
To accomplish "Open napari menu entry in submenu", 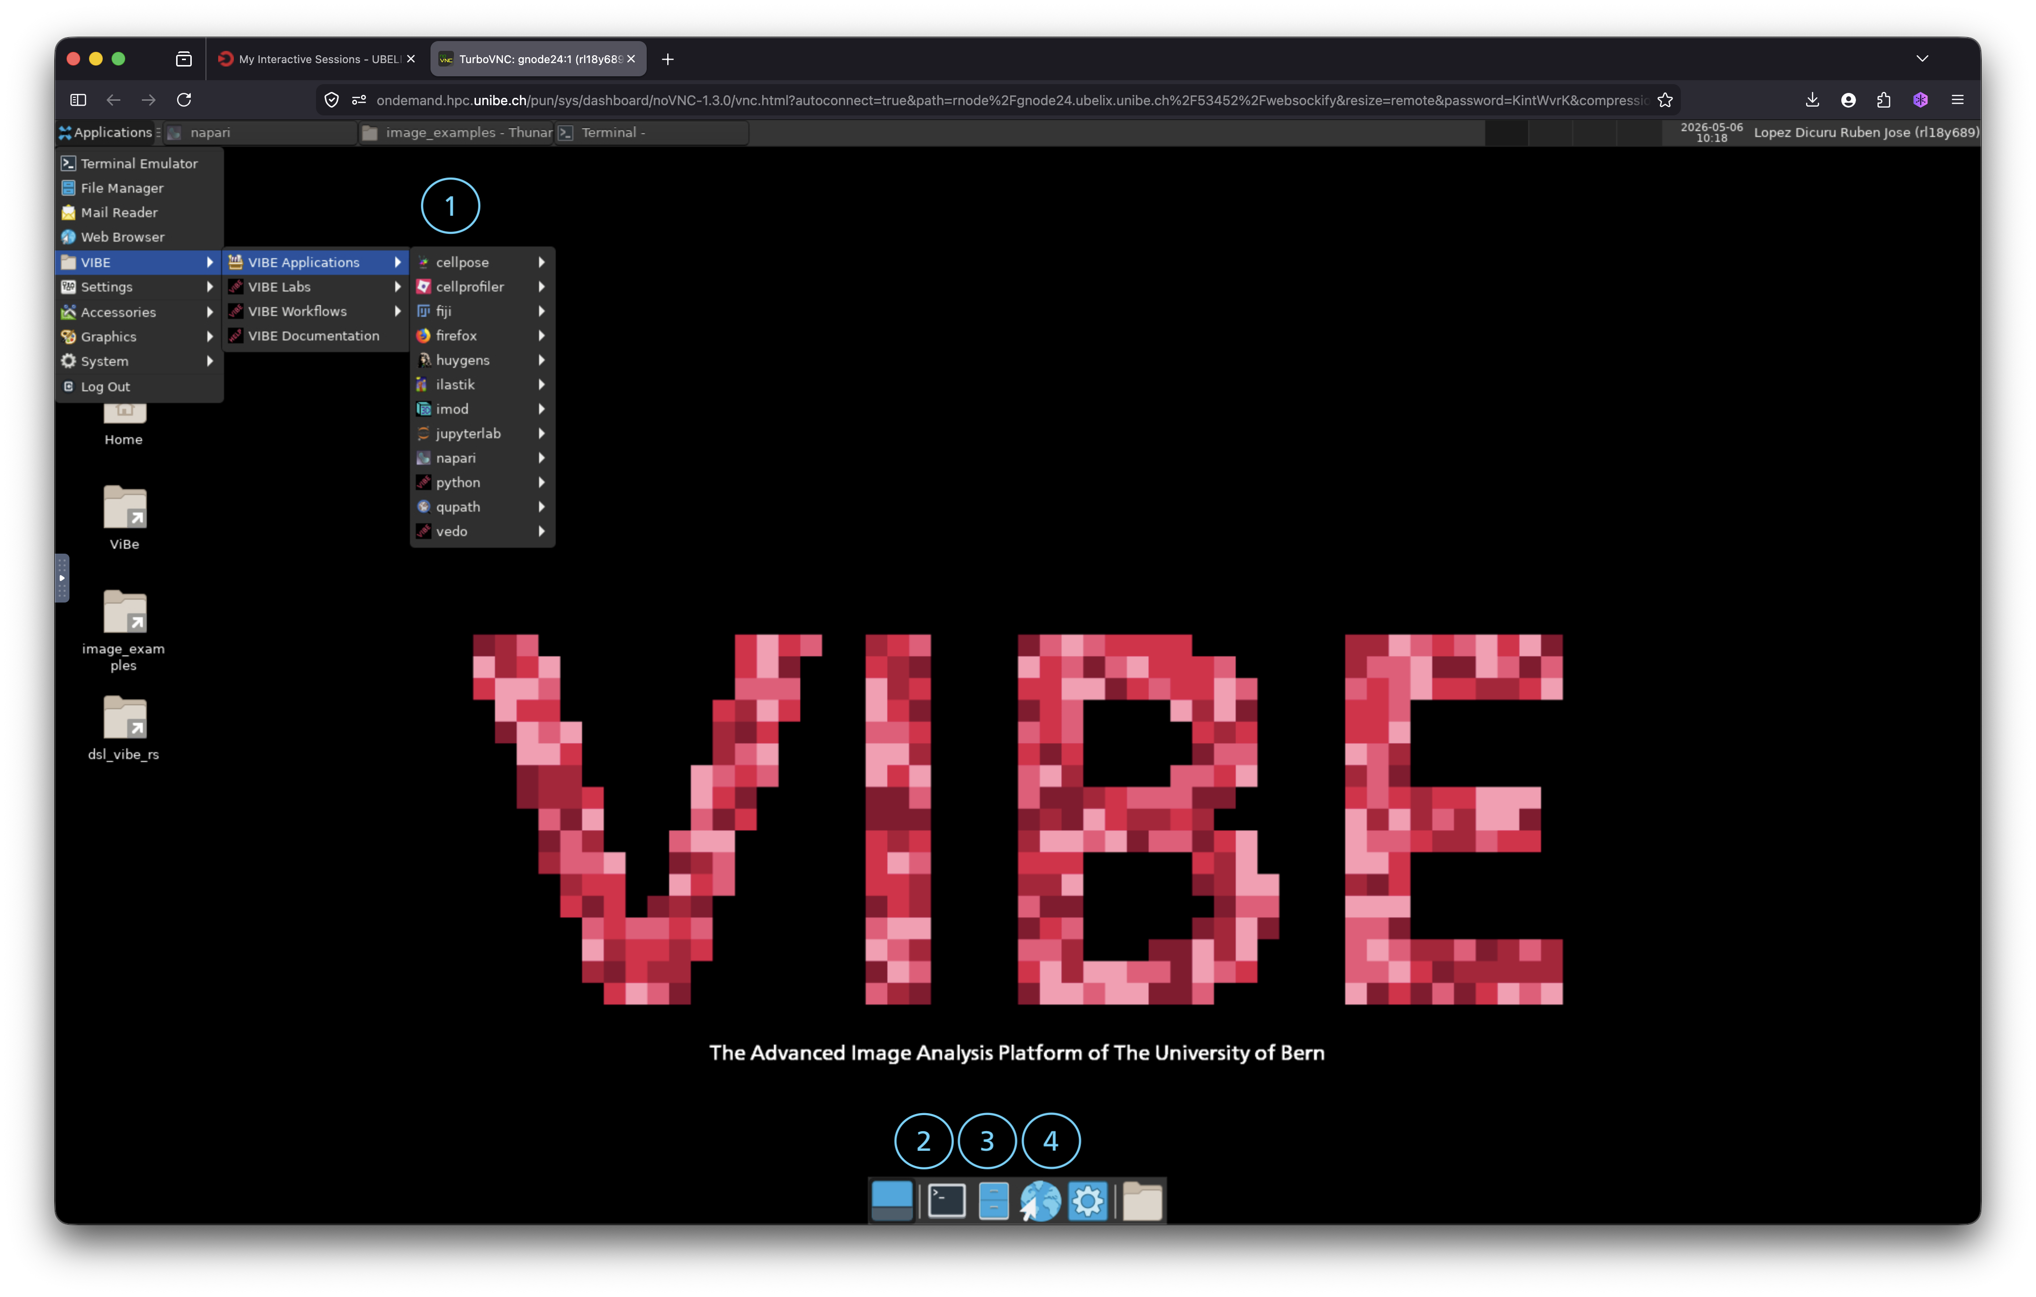I will click(482, 458).
